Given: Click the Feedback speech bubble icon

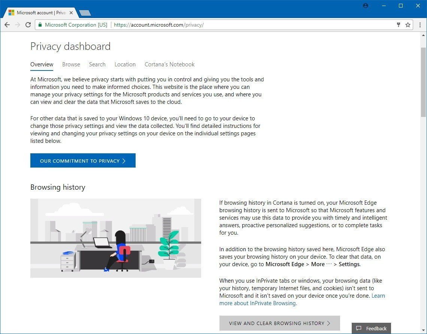Looking at the screenshot, I should [x=359, y=328].
